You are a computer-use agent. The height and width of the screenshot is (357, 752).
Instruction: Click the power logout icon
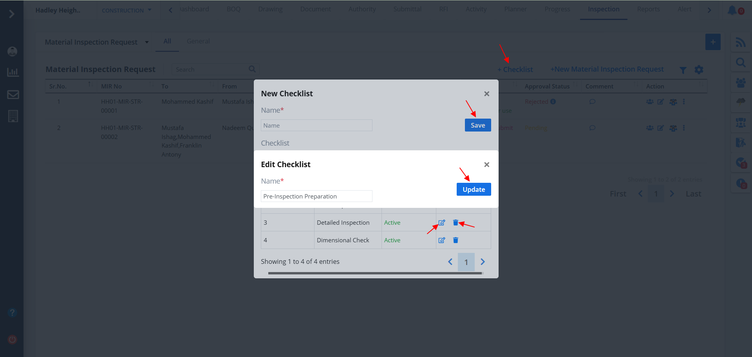click(13, 339)
